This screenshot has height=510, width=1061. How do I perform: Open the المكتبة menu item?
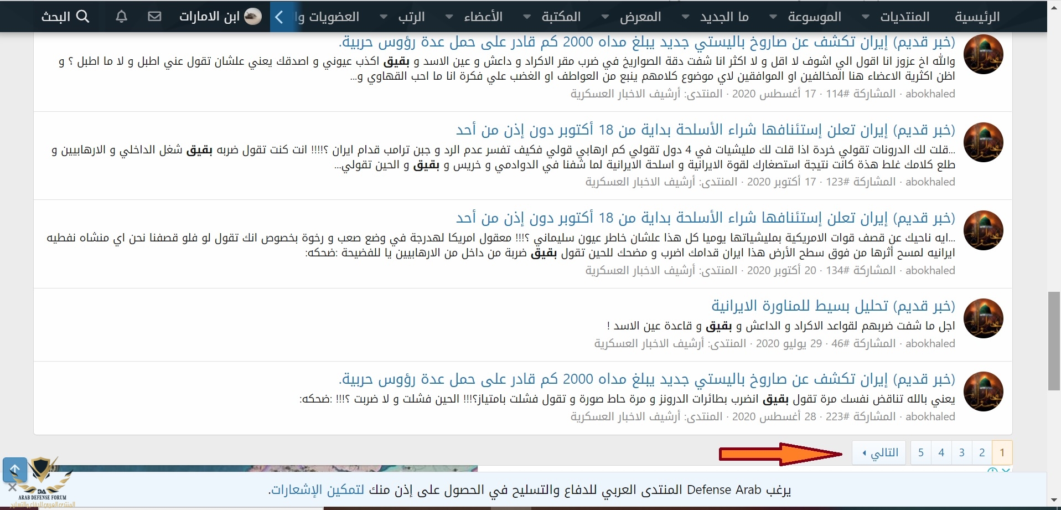tap(561, 17)
